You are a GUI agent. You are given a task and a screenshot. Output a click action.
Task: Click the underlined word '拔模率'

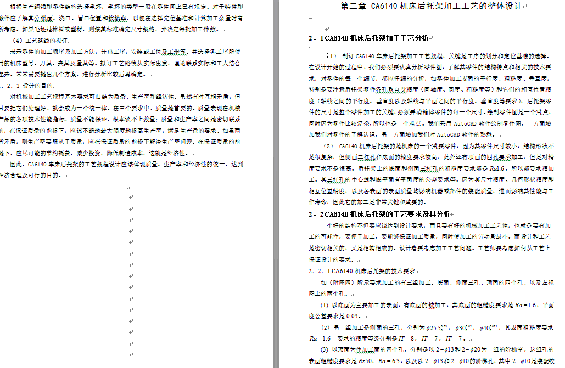tap(118, 18)
